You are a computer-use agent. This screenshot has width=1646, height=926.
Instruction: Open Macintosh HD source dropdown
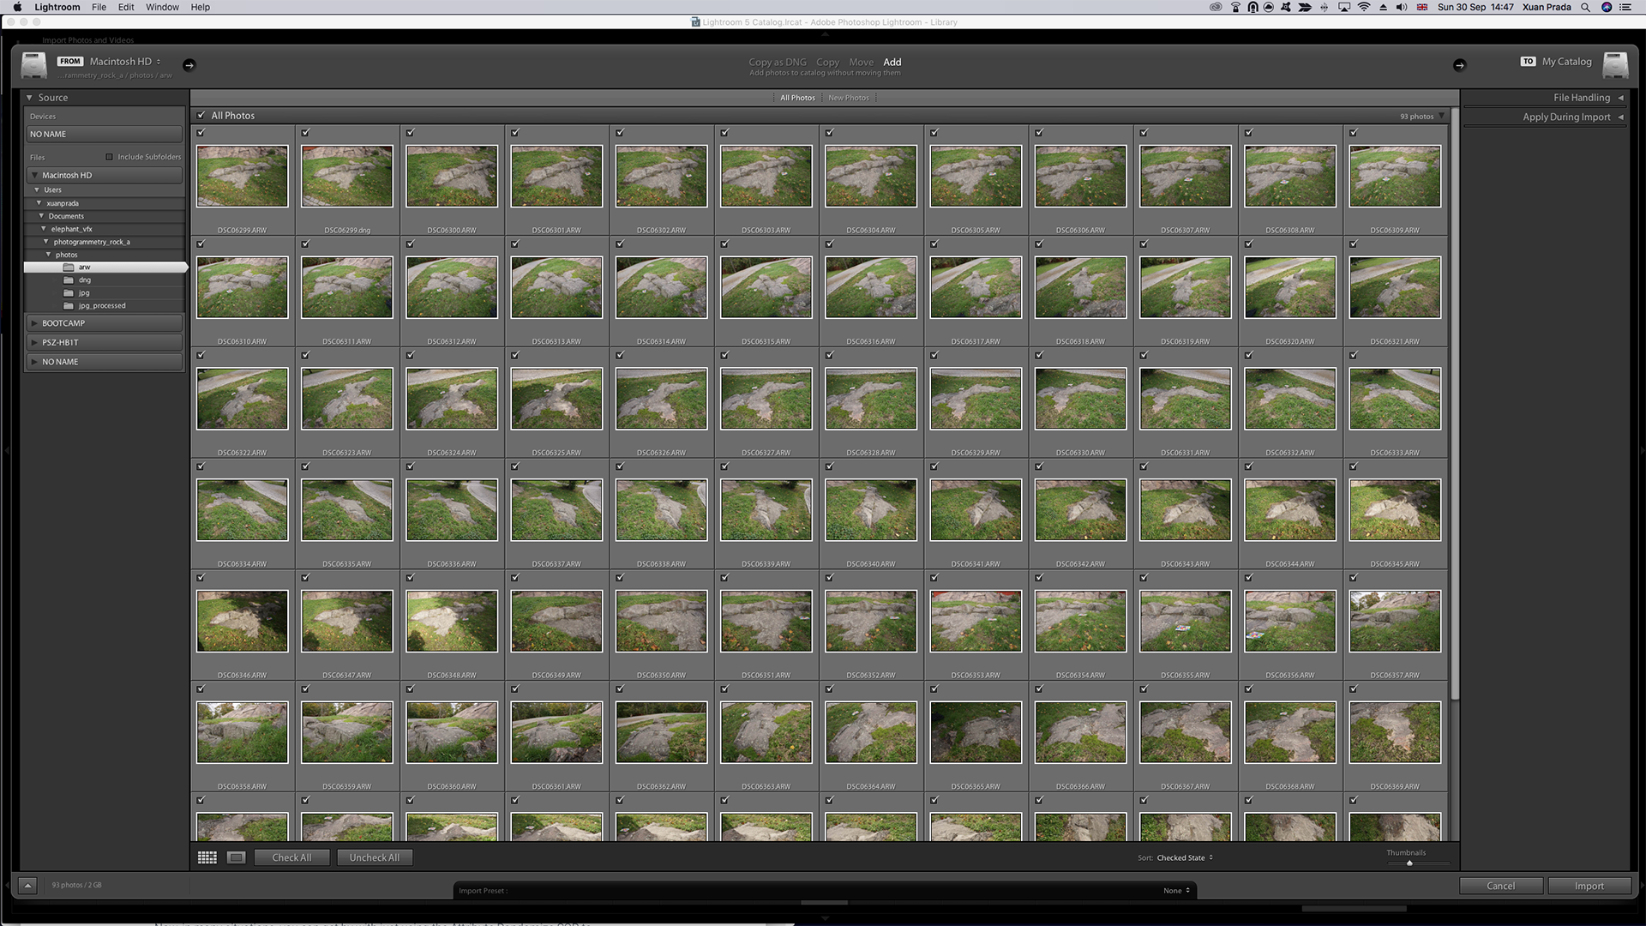pyautogui.click(x=125, y=62)
